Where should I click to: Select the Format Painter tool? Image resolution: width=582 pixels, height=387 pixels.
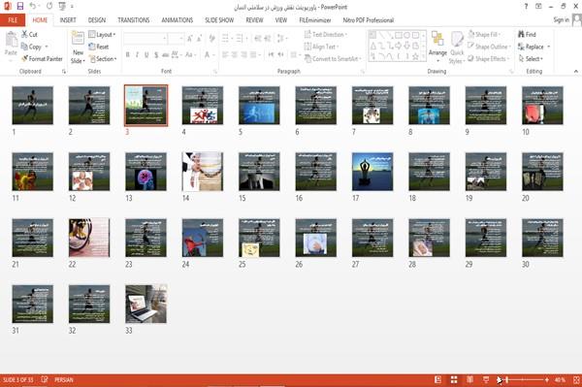42,58
